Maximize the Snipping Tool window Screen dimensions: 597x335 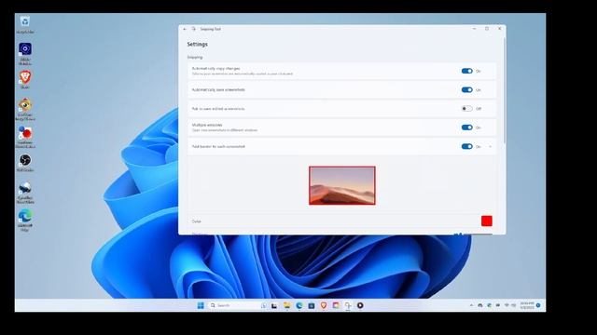[487, 29]
